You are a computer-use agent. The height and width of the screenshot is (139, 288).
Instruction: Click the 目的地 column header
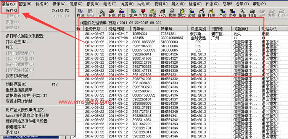220,29
